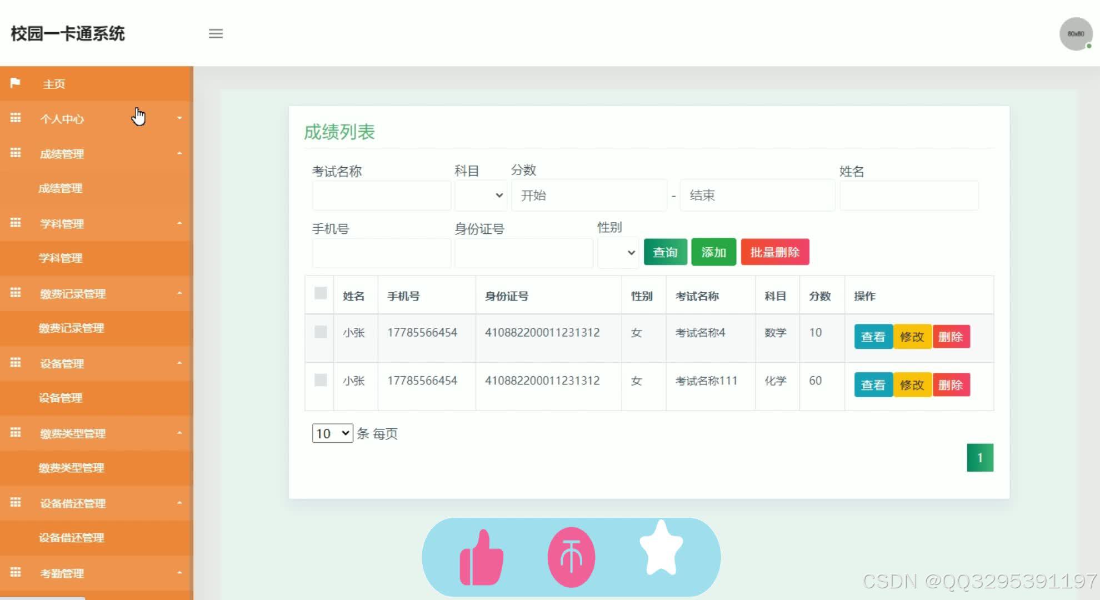This screenshot has height=600, width=1100.
Task: Edit the 考试名称4 record with 修改
Action: [912, 337]
